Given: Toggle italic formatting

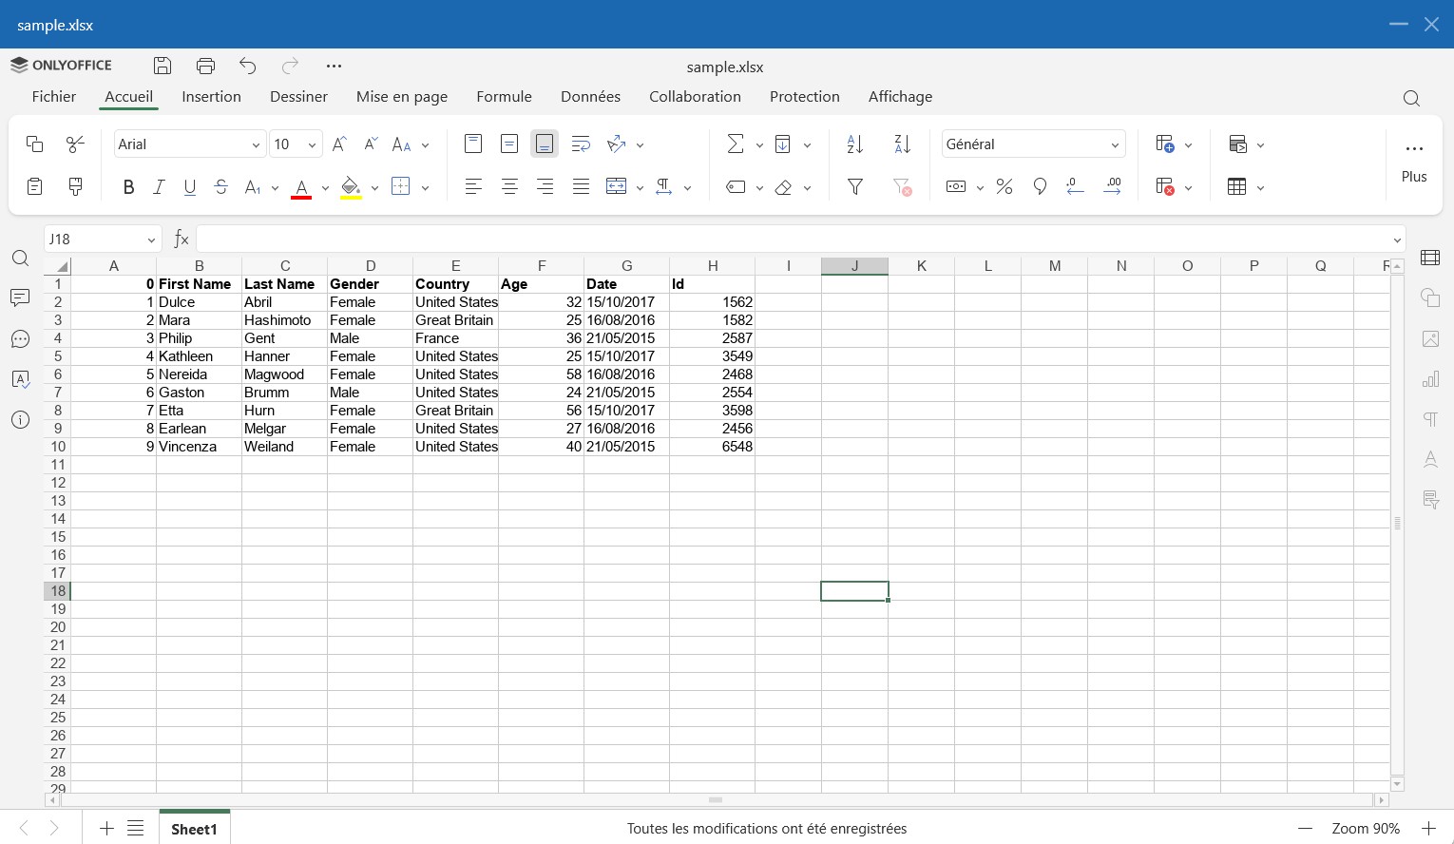Looking at the screenshot, I should point(160,187).
